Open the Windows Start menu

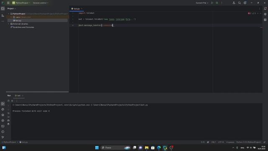coord(97,148)
